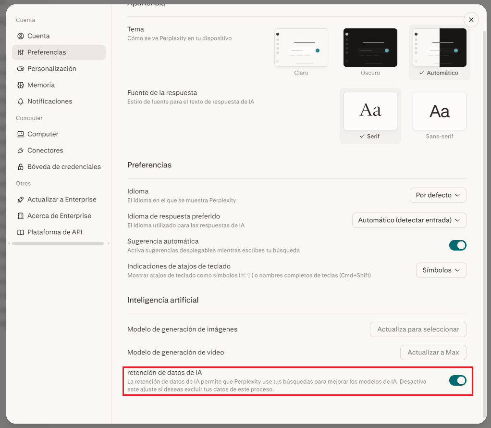
Task: Click the Conectores plug icon
Action: click(21, 151)
